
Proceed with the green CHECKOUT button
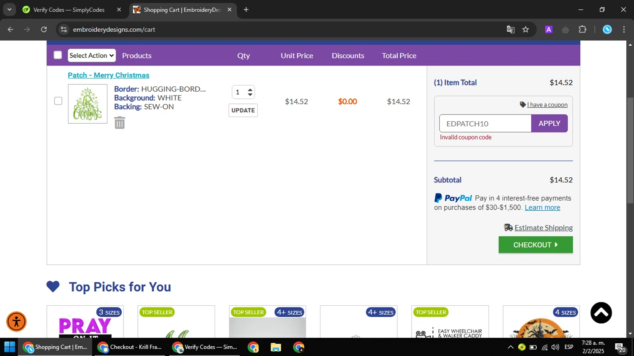(536, 245)
